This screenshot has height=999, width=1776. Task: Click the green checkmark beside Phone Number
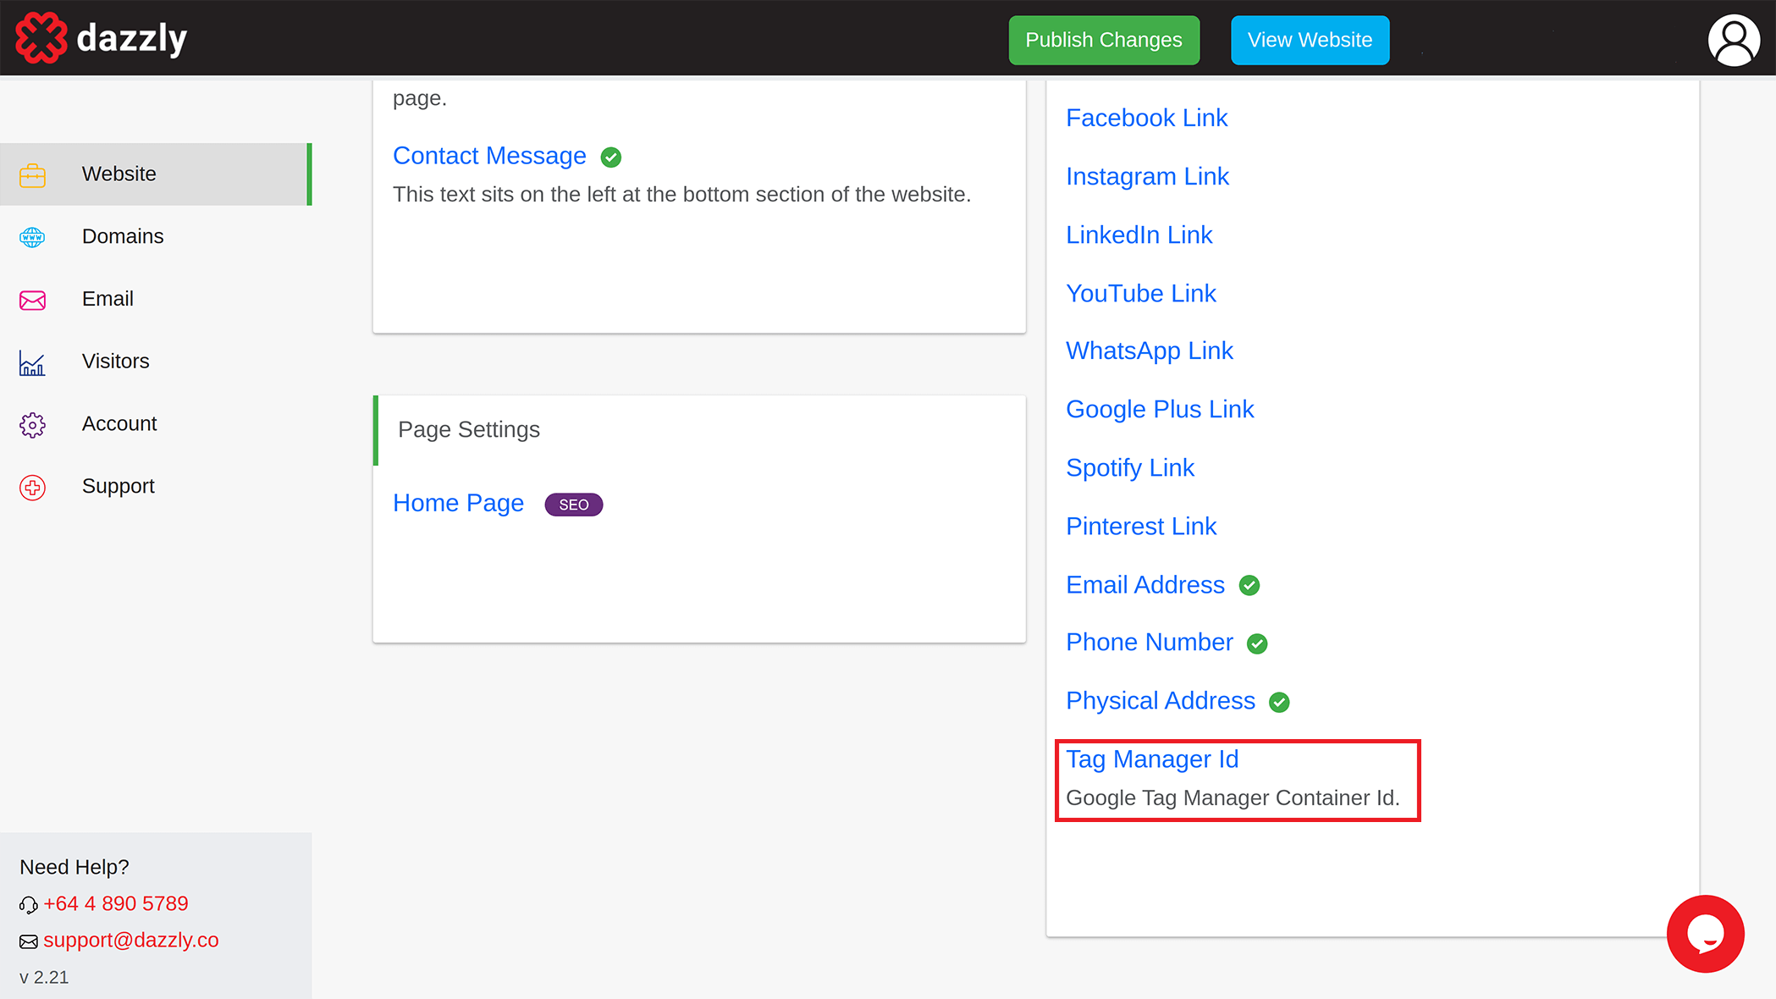tap(1257, 644)
